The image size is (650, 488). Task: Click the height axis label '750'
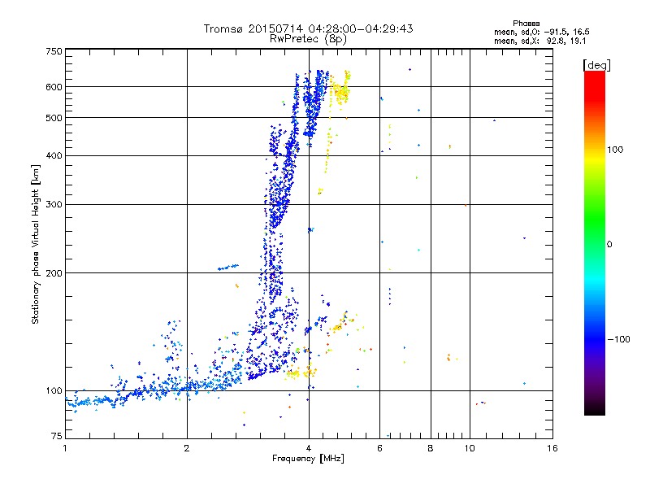54,51
